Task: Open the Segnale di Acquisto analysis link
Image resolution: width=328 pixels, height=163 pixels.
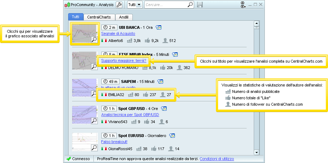Action: tap(118, 33)
